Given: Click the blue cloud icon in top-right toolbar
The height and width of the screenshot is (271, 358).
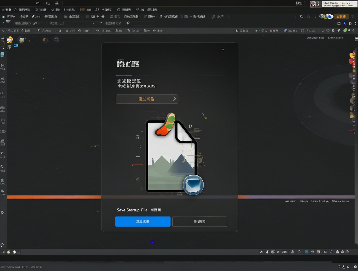Looking at the screenshot, I should pos(330,16).
